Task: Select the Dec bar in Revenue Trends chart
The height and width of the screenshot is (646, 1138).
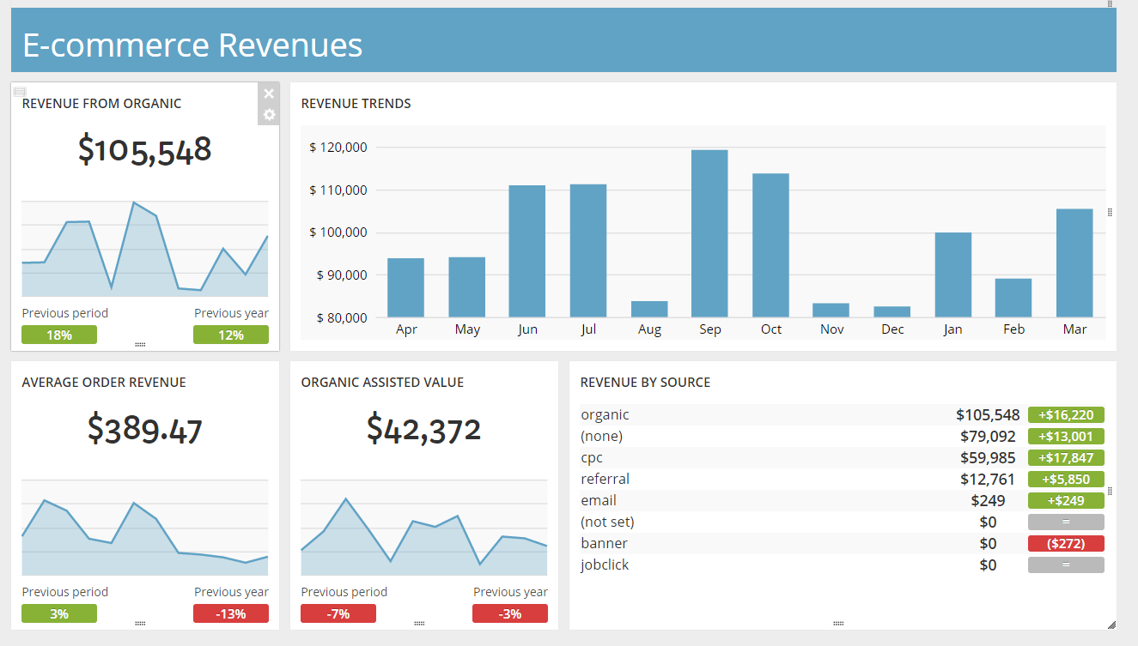Action: point(892,311)
